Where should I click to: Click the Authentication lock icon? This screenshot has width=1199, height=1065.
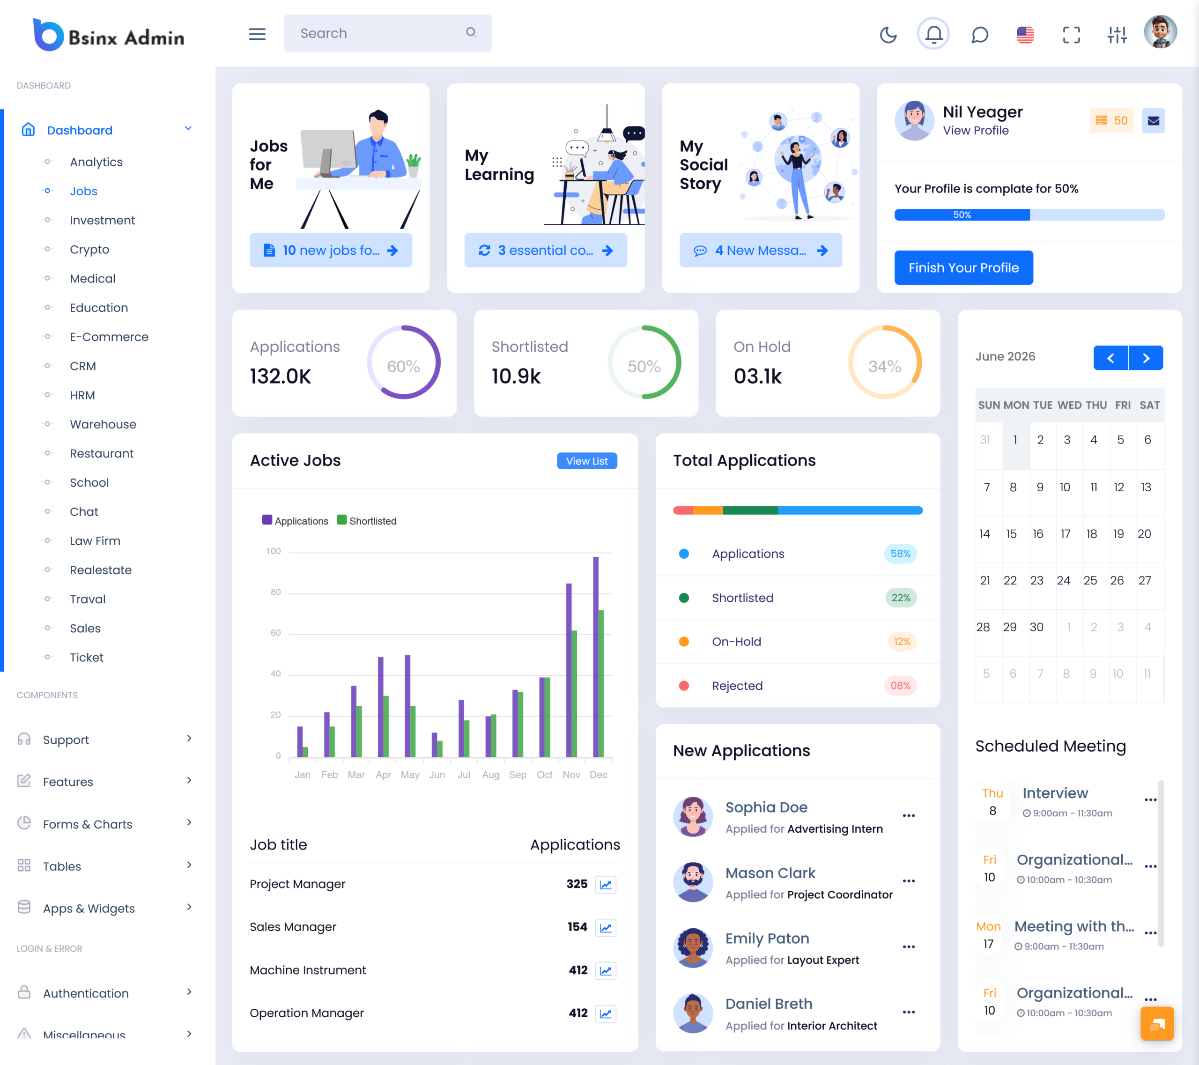coord(24,992)
